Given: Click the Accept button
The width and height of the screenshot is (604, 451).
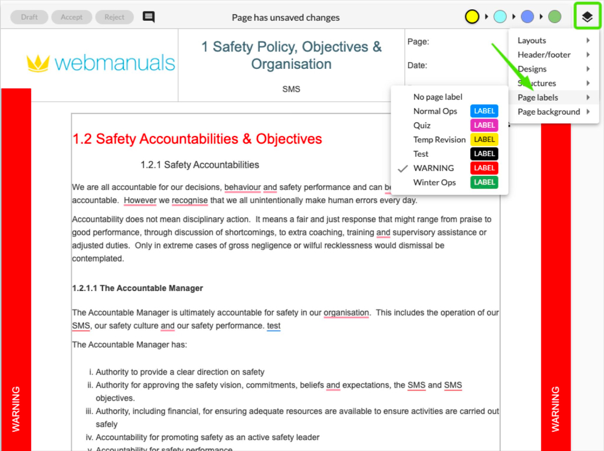Looking at the screenshot, I should click(71, 17).
